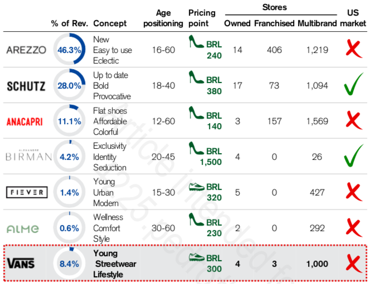Click the multibrand count '1,000'
The image size is (371, 284).
click(317, 264)
